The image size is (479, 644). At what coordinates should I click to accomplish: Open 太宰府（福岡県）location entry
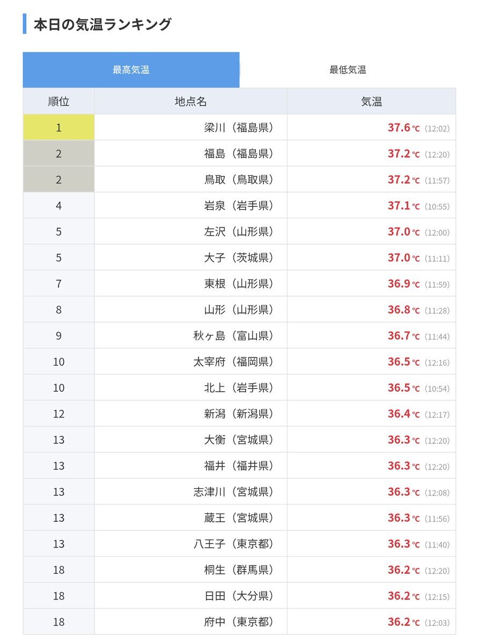[233, 362]
